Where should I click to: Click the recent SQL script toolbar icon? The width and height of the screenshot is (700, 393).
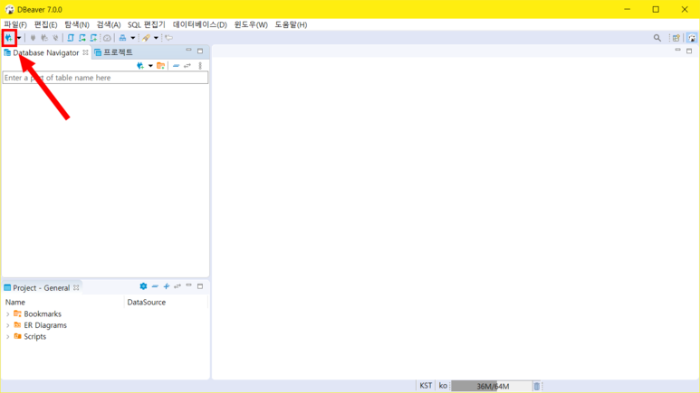click(x=82, y=38)
